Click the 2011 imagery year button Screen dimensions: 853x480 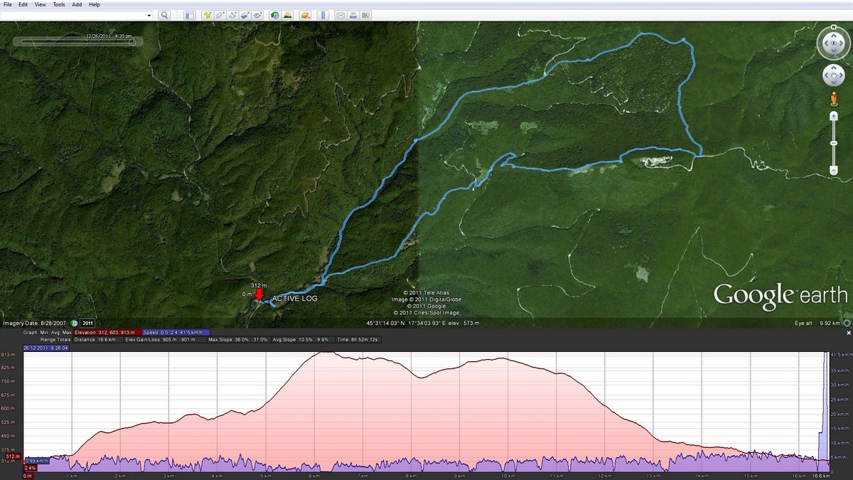click(87, 323)
